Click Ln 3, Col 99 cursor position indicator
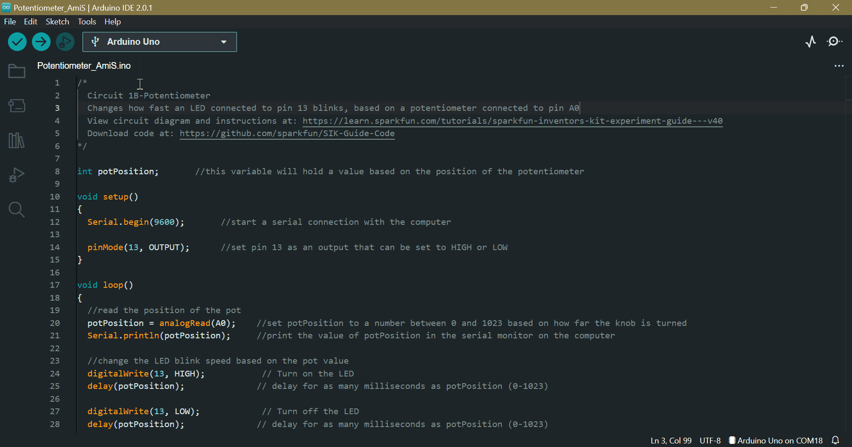The image size is (852, 447). (671, 440)
